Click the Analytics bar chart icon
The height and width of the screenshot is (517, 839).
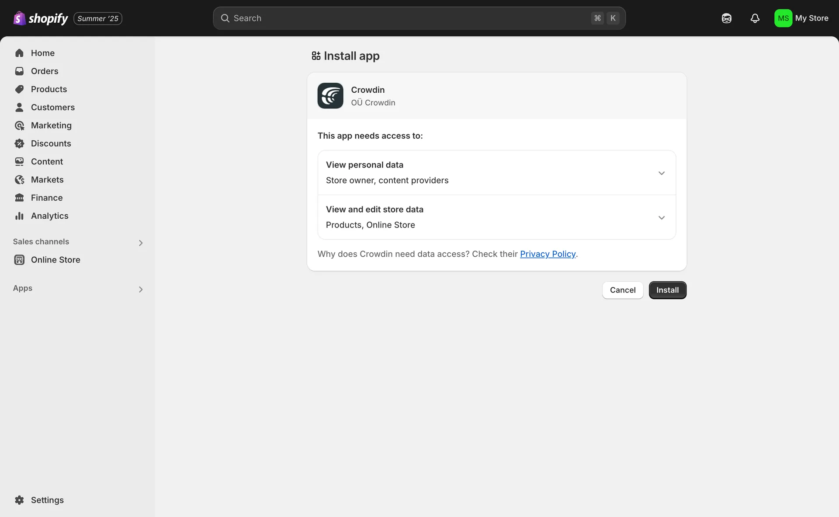19,216
